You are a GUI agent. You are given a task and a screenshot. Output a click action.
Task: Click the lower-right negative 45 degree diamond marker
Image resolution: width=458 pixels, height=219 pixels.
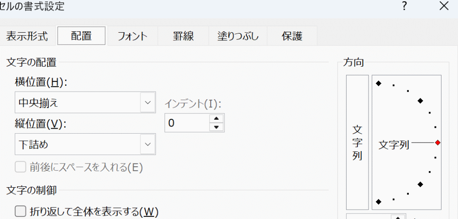[420, 184]
